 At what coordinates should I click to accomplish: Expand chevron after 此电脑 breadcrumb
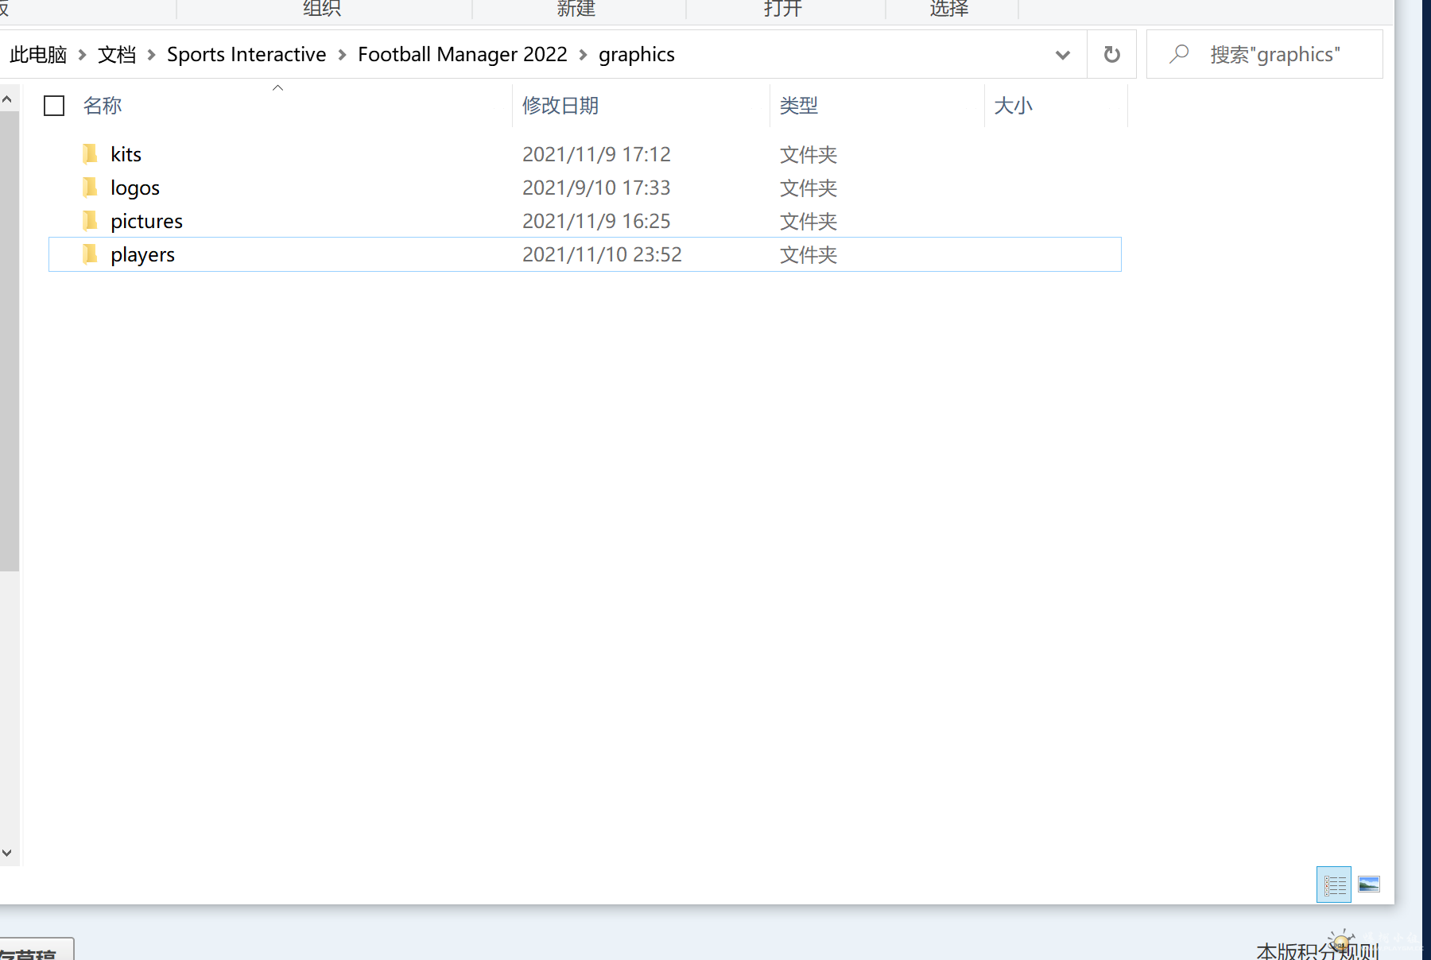point(82,55)
